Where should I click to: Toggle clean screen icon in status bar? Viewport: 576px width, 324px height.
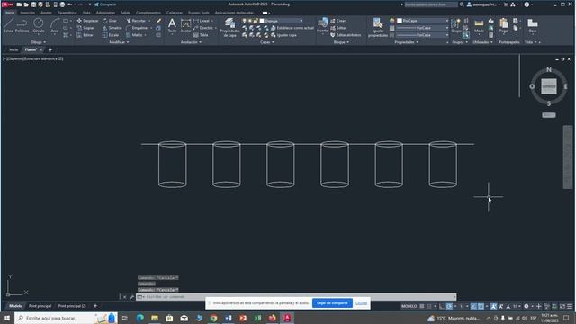pyautogui.click(x=562, y=306)
